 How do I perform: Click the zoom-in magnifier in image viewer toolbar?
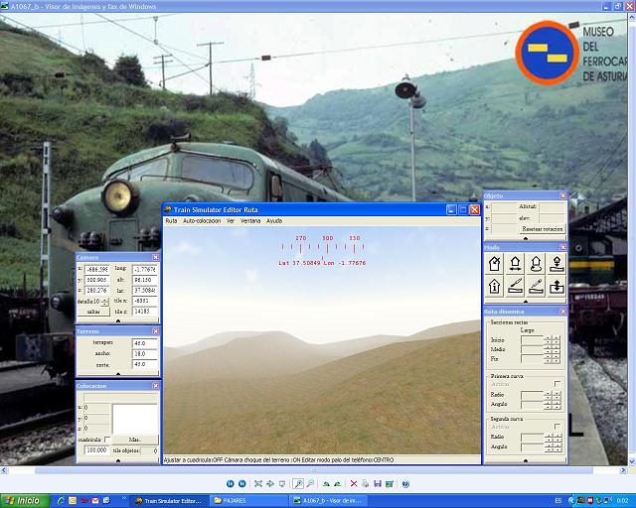[x=297, y=483]
